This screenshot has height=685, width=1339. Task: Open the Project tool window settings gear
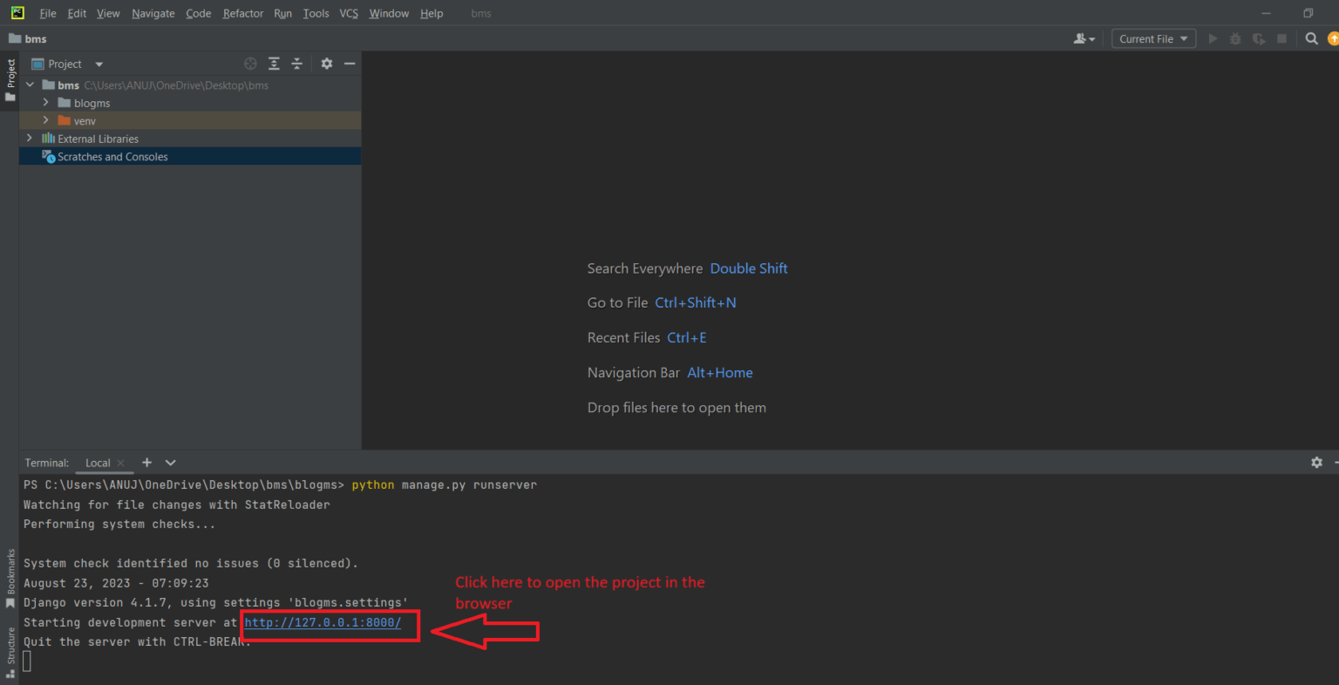tap(326, 64)
